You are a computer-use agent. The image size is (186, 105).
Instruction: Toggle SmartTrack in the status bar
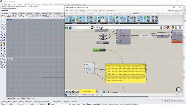point(96,104)
